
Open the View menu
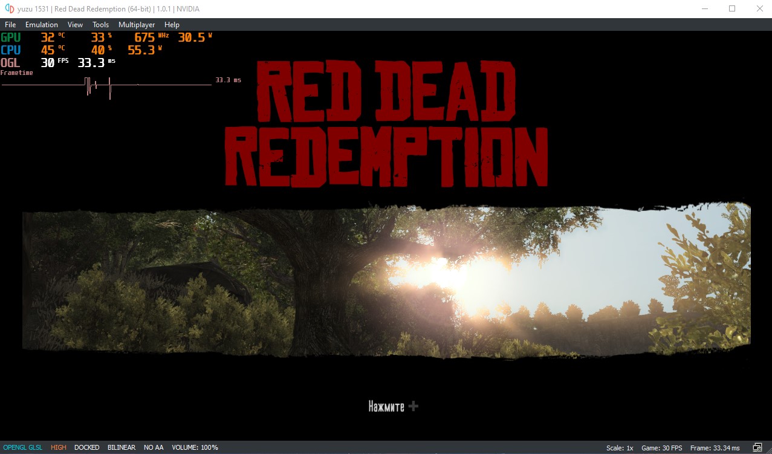(x=76, y=25)
